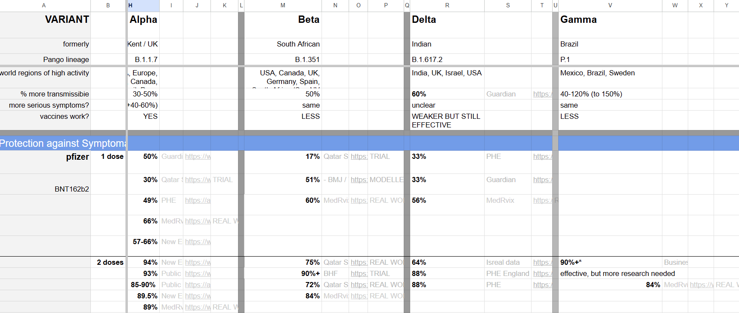
Task: Open the link next to PHE England
Action: pos(541,273)
